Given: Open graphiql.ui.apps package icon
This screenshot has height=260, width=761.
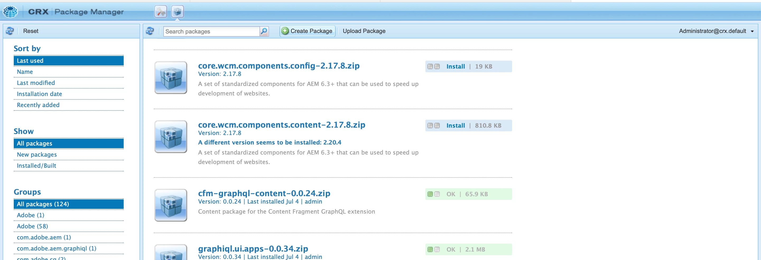Looking at the screenshot, I should [171, 252].
